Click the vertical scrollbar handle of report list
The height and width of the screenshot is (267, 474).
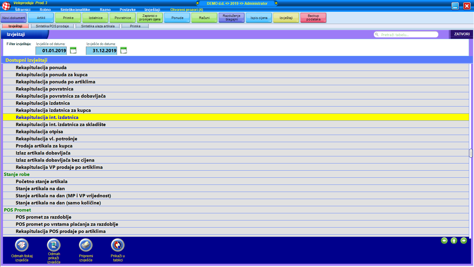[x=471, y=153]
